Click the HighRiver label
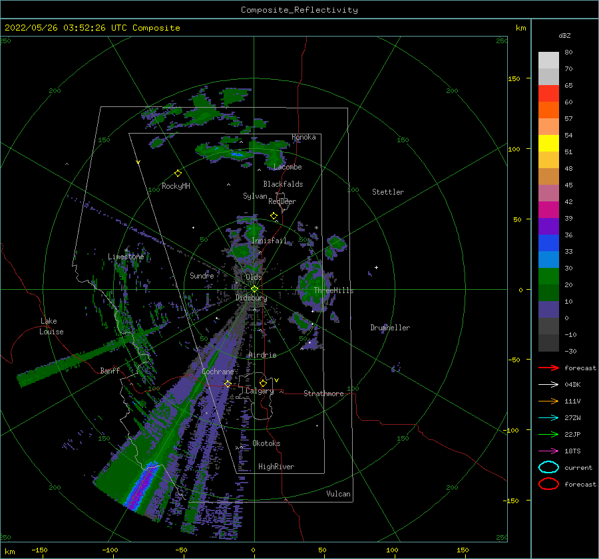599x559 pixels. (x=276, y=467)
